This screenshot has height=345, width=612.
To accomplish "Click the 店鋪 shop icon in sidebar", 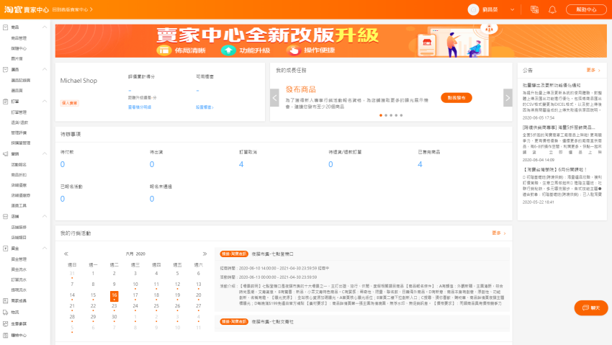I will click(x=6, y=216).
